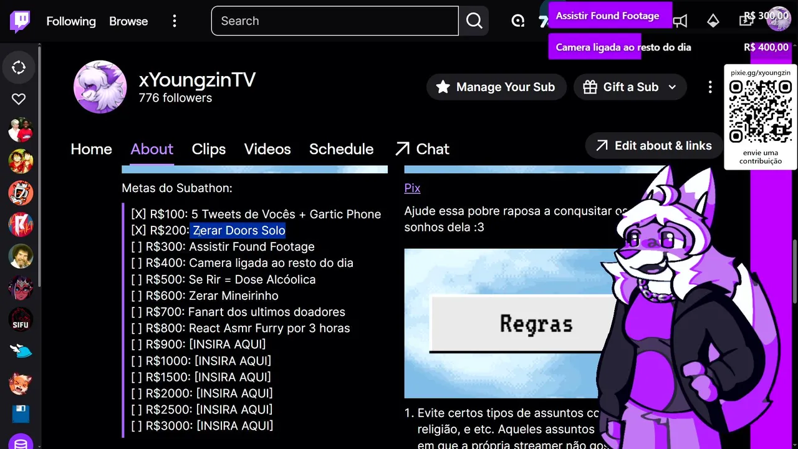This screenshot has height=449, width=798.
Task: Open the Following page
Action: click(x=71, y=21)
